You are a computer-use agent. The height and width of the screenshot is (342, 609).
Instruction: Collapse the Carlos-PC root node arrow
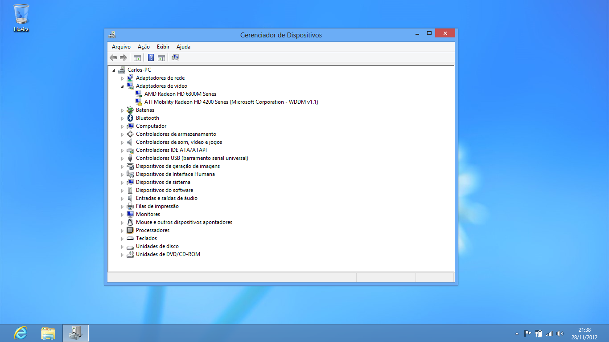tap(114, 70)
